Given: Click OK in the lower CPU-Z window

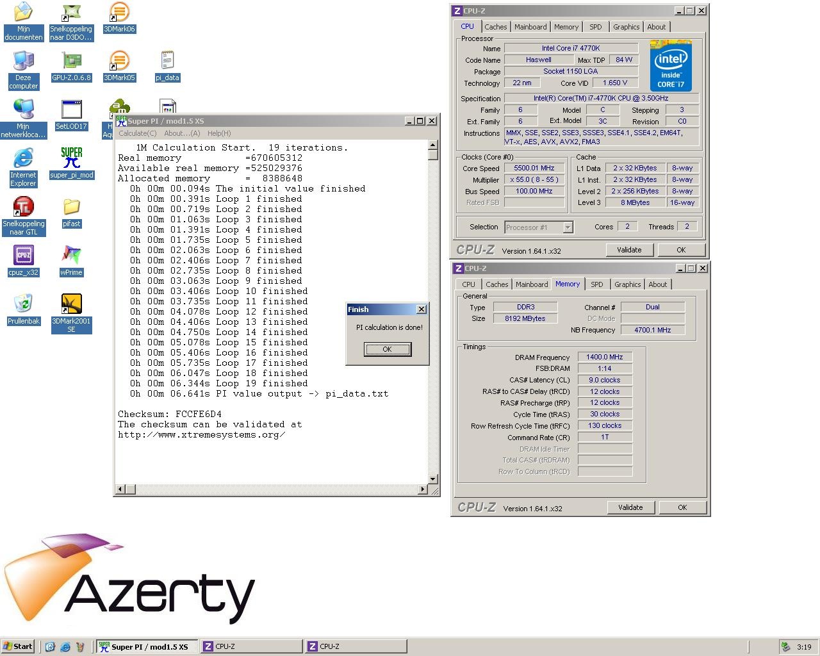Looking at the screenshot, I should (x=682, y=507).
